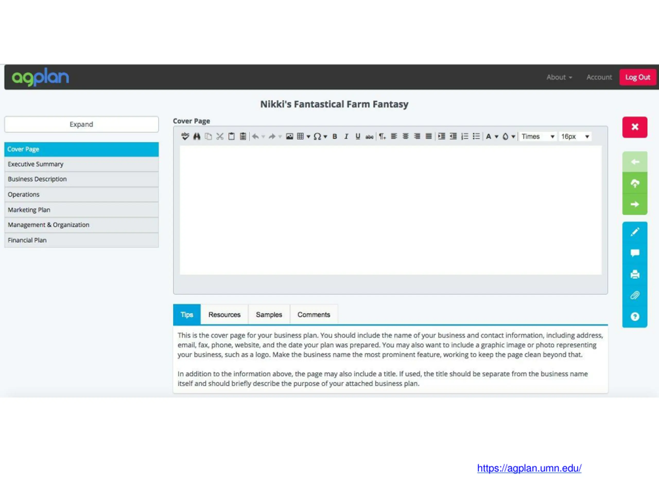Click the Log Out button
The width and height of the screenshot is (659, 494).
click(638, 77)
